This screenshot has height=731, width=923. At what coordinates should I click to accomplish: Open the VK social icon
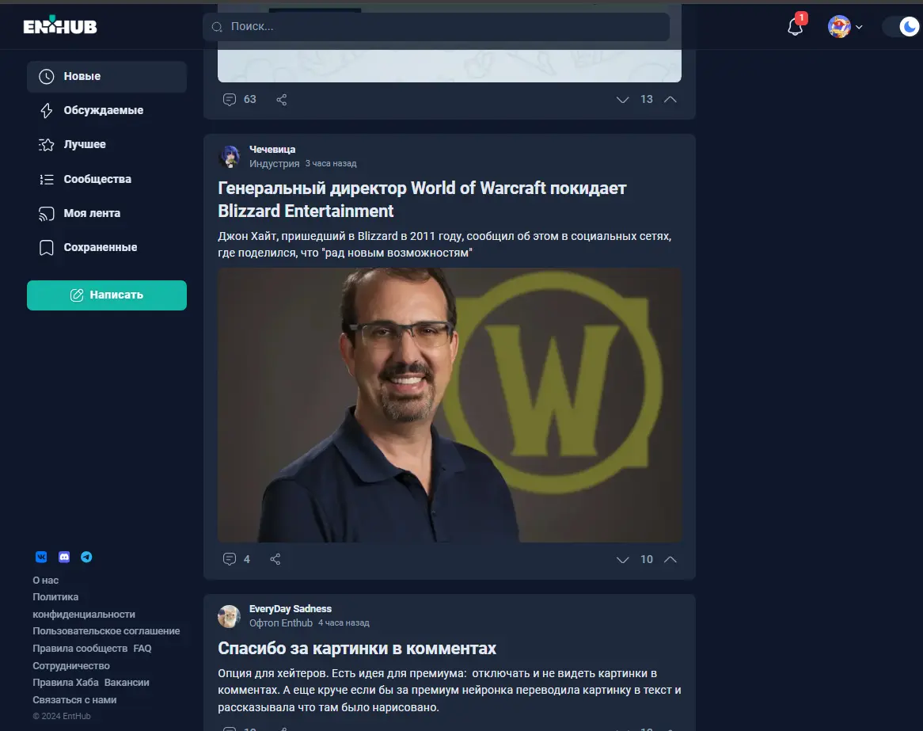coord(41,558)
